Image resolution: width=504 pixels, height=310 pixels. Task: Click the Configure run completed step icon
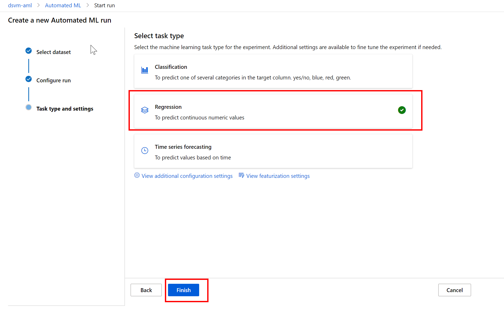coord(29,79)
